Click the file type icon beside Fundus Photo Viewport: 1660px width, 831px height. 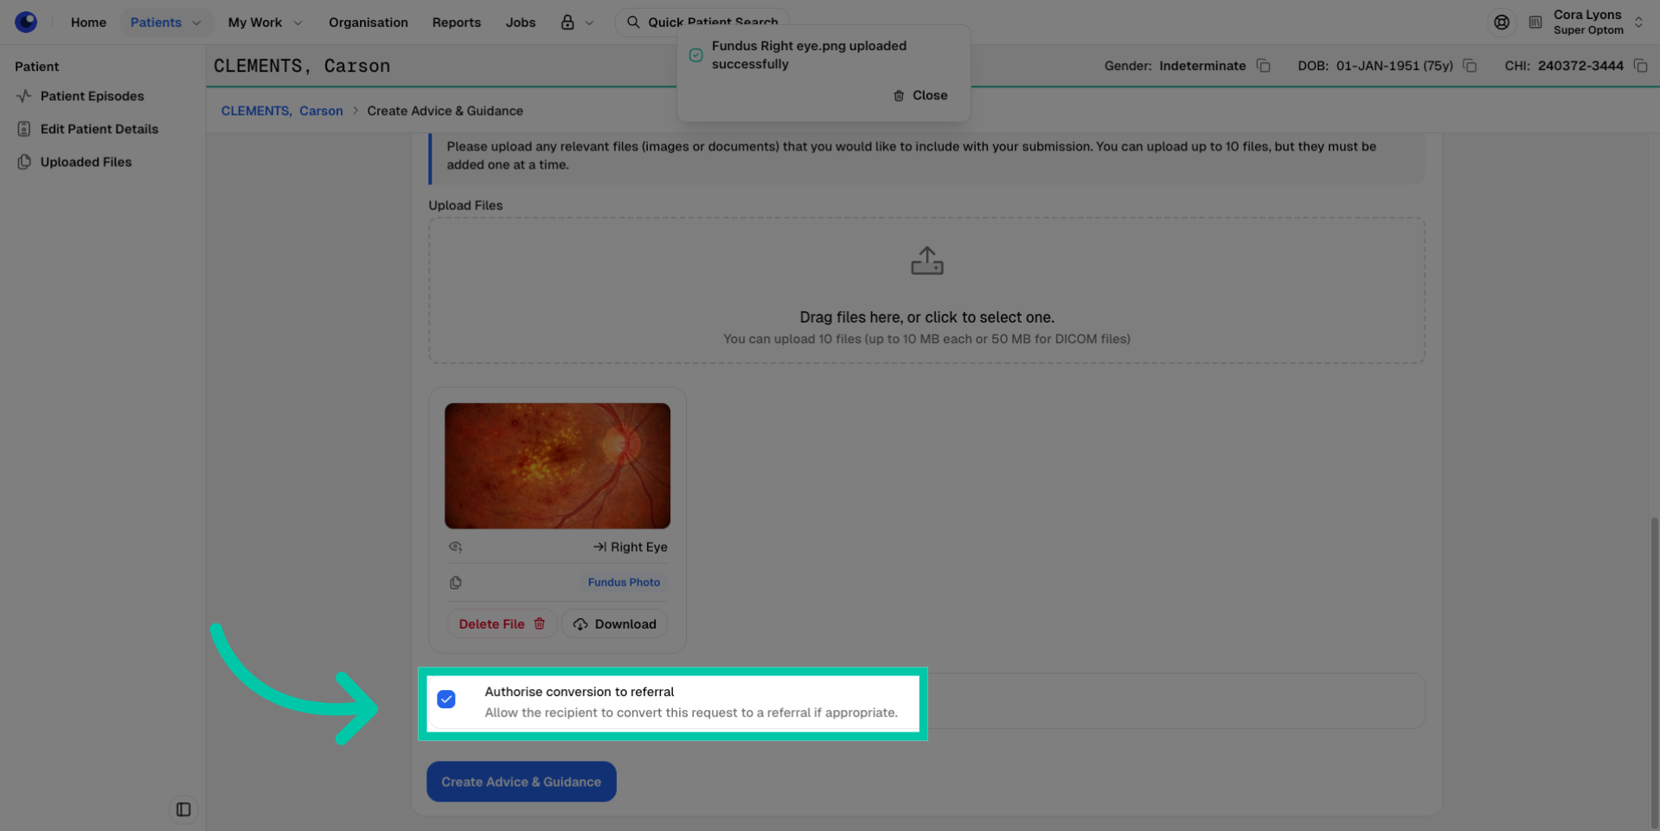(x=455, y=582)
